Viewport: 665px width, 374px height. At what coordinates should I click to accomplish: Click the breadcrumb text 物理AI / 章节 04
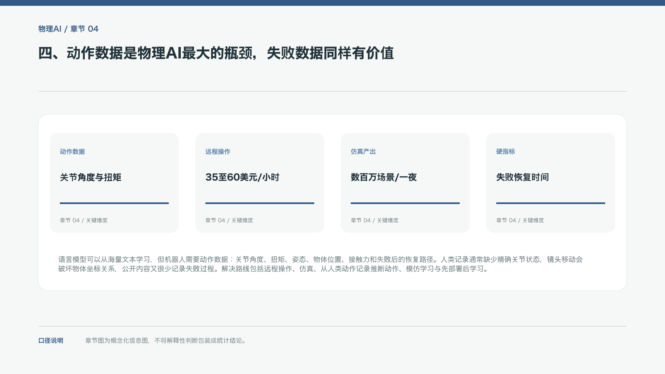pyautogui.click(x=69, y=29)
